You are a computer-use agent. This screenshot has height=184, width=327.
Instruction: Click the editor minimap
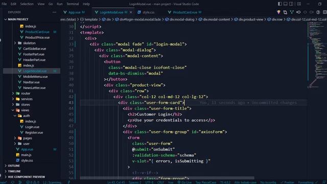pos(317,55)
